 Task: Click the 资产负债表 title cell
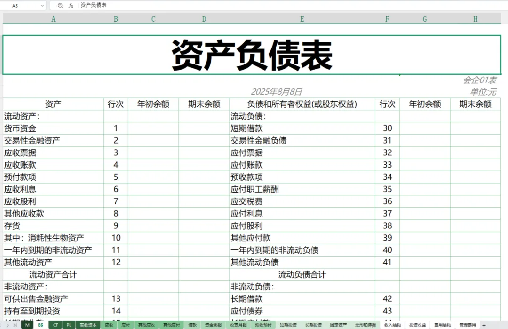tap(252, 55)
